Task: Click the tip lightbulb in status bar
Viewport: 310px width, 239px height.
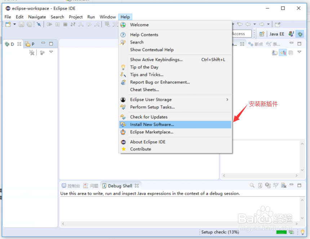Action: [302, 232]
